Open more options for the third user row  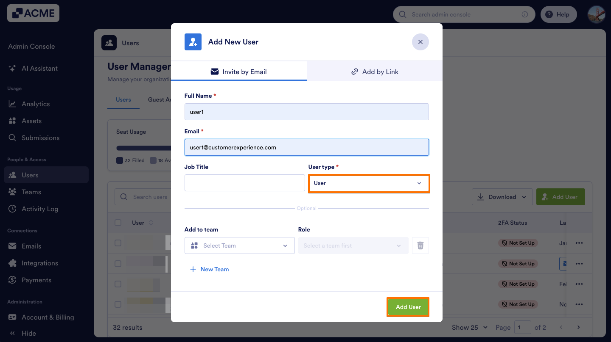[579, 284]
